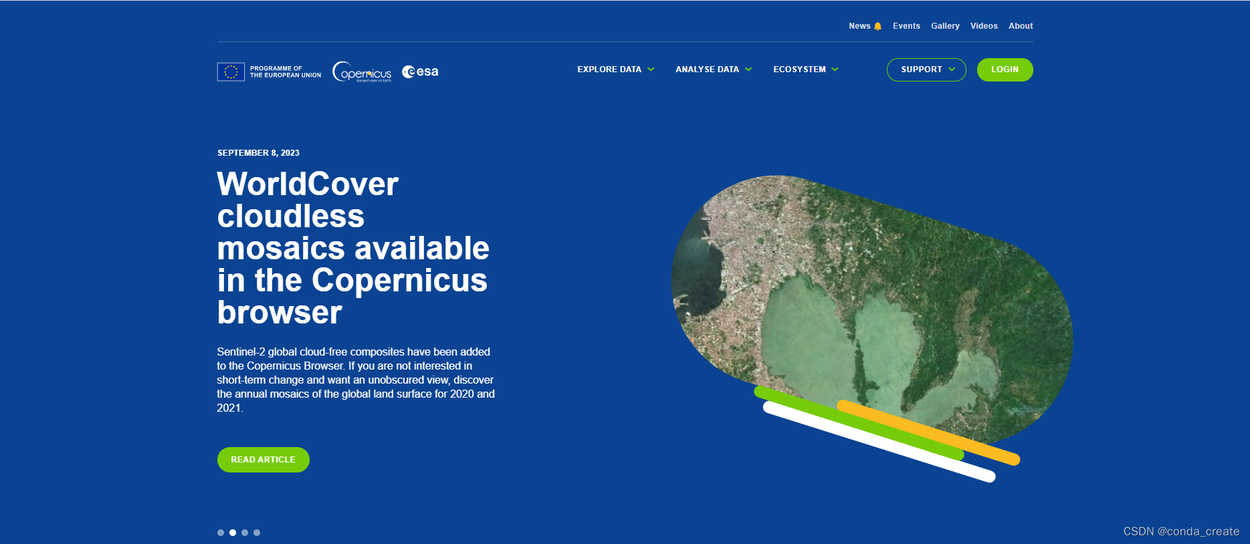Select the first carousel slide dot
Viewport: 1250px width, 544px height.
coord(221,533)
